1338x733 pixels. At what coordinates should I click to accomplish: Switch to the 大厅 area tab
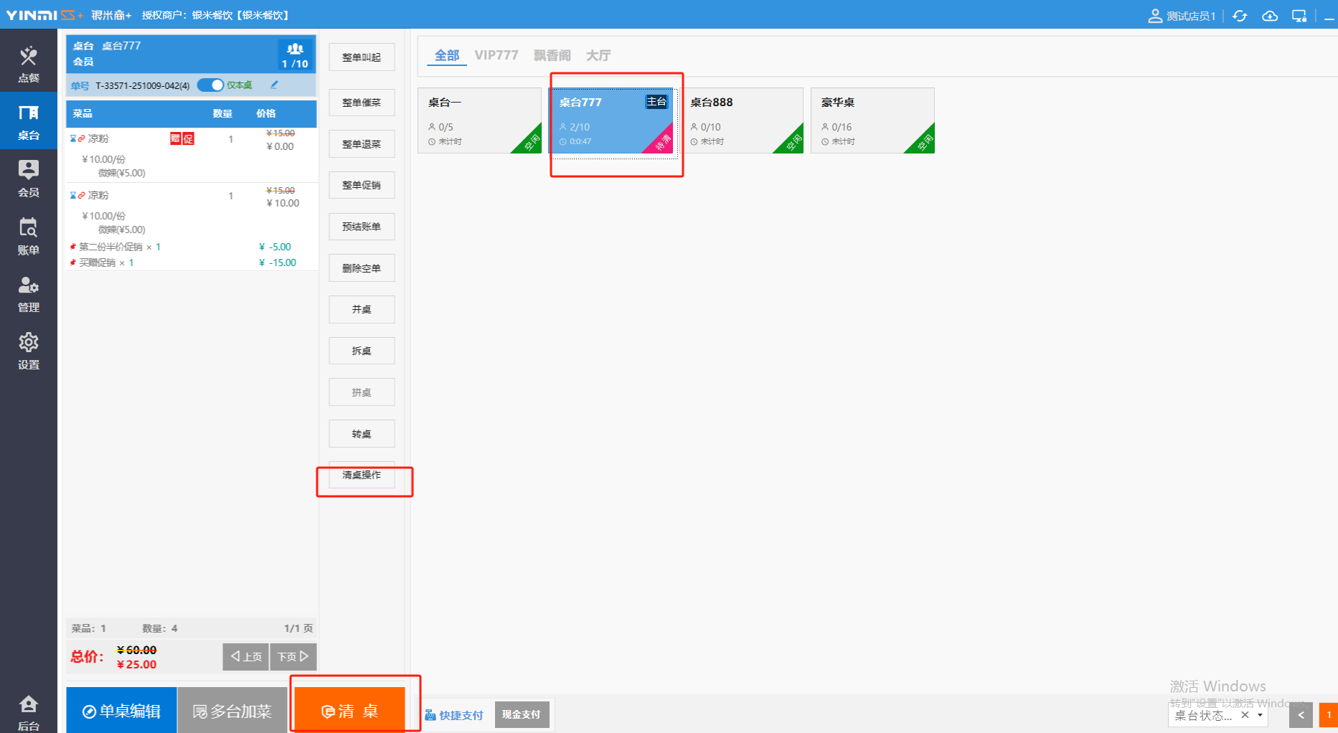(598, 55)
